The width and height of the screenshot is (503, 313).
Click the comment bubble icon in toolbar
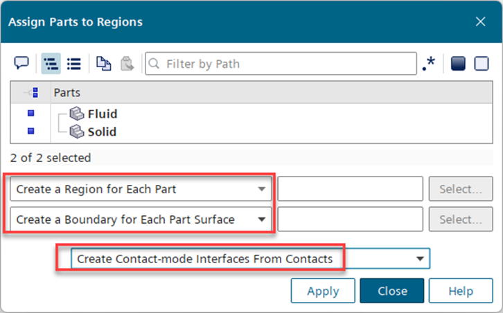21,63
